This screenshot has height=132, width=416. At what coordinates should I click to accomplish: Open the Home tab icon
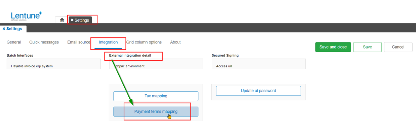click(62, 20)
